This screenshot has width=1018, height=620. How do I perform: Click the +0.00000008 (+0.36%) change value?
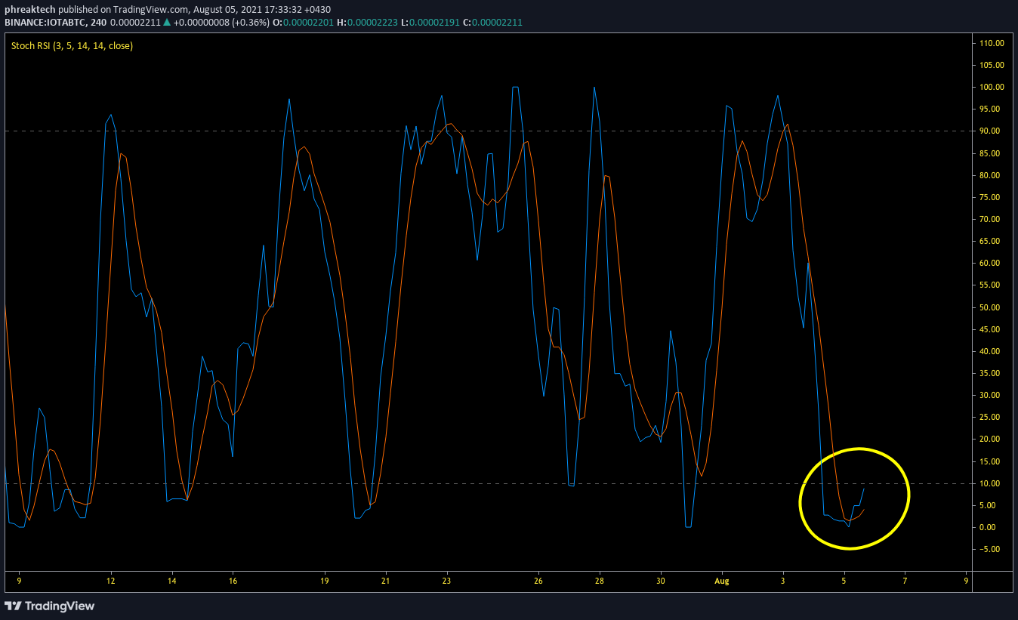click(x=221, y=23)
